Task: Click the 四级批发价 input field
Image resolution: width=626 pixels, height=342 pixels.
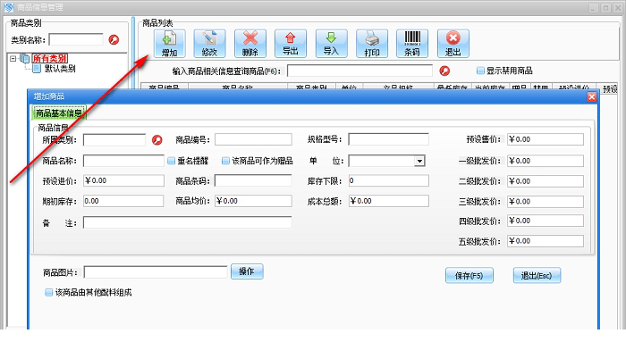Action: tap(546, 221)
